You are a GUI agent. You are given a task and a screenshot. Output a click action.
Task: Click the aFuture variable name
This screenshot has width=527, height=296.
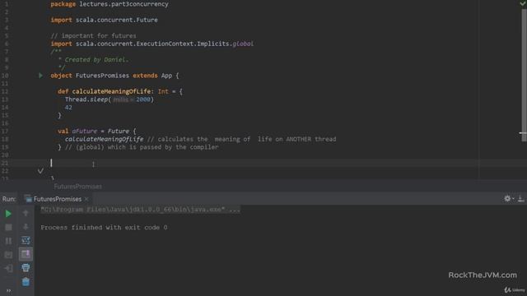pyautogui.click(x=84, y=131)
